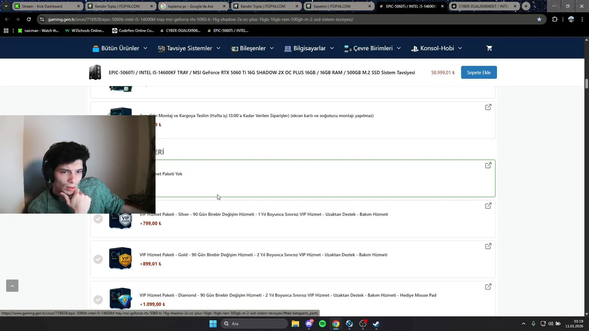Expand the Bilgisayarlar menu

(309, 48)
